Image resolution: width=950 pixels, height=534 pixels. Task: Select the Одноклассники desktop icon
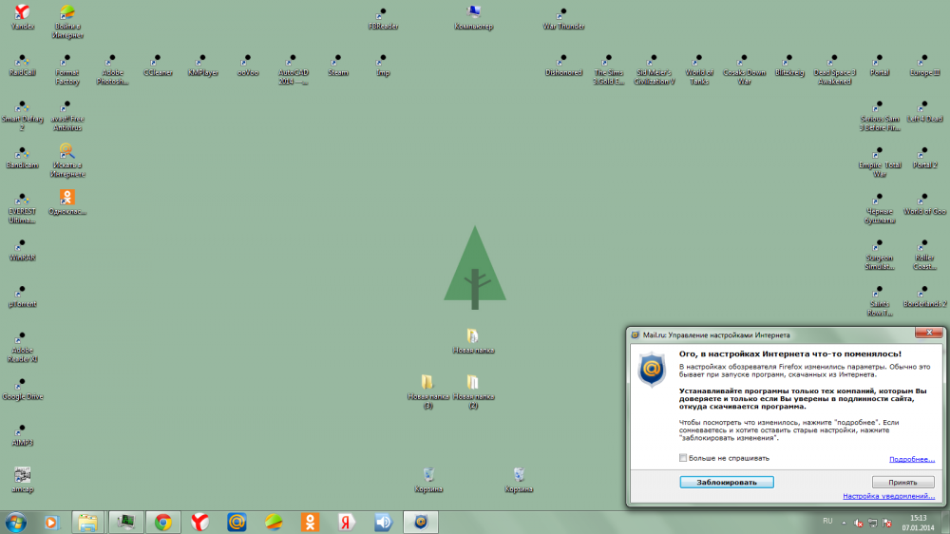(67, 202)
